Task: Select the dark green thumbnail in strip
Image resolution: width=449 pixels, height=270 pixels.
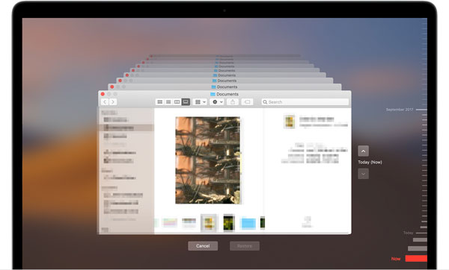Action: pyautogui.click(x=229, y=223)
